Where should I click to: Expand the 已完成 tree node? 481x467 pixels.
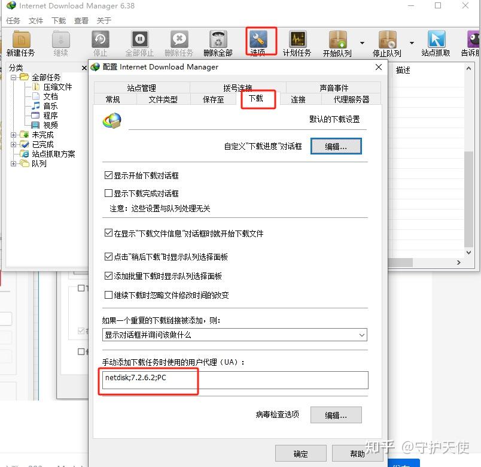pos(14,144)
